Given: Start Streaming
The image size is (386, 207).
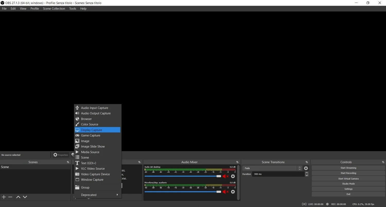Looking at the screenshot, I should click(348, 168).
